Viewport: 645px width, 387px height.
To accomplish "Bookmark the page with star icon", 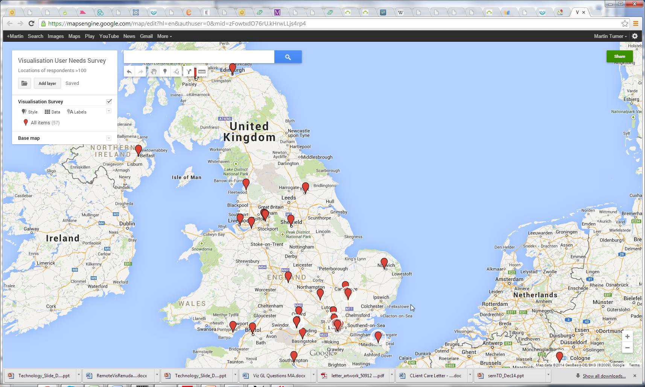I will coord(625,23).
